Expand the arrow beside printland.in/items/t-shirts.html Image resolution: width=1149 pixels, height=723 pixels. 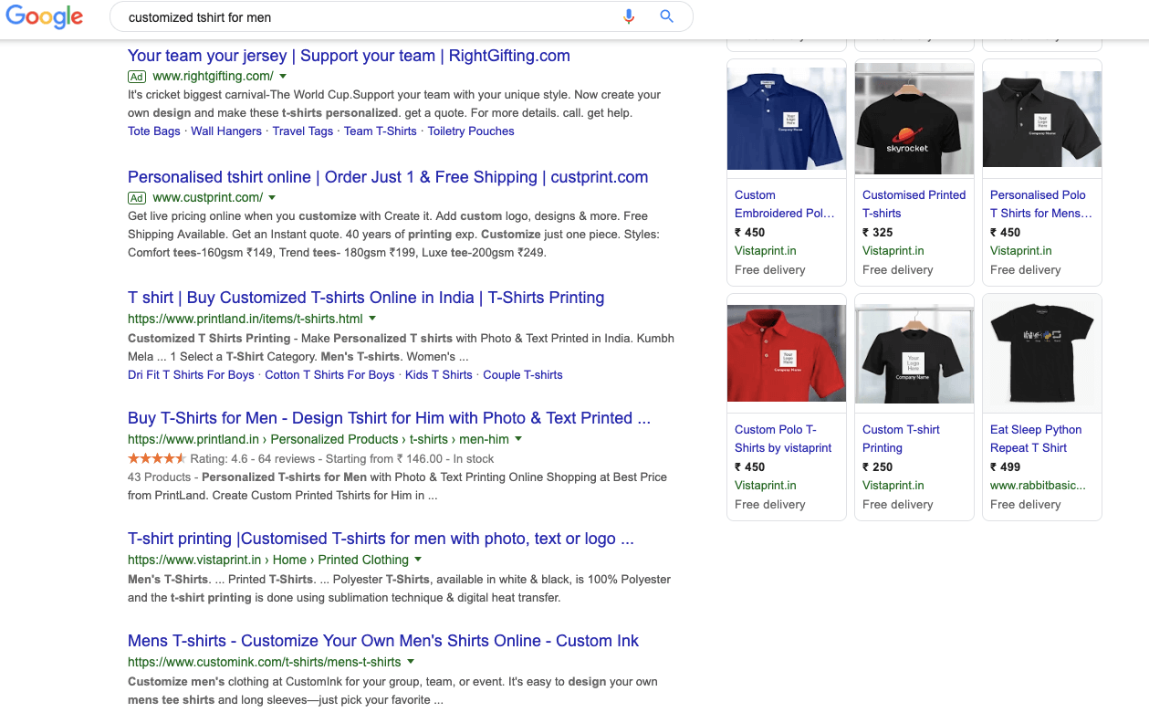pos(372,320)
